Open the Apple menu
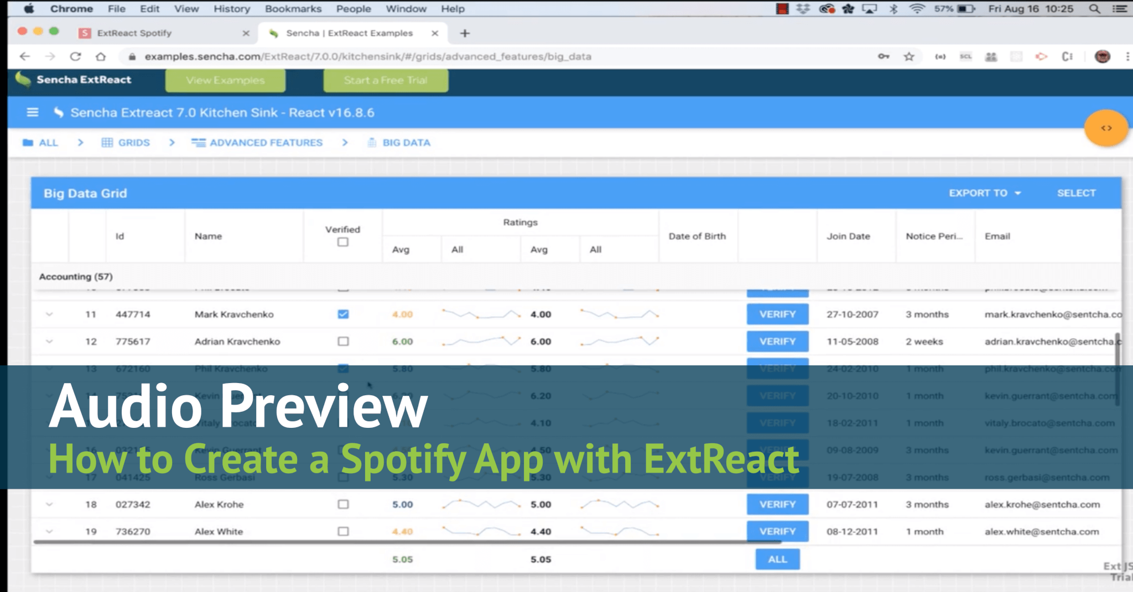Viewport: 1133px width, 592px height. click(x=29, y=9)
